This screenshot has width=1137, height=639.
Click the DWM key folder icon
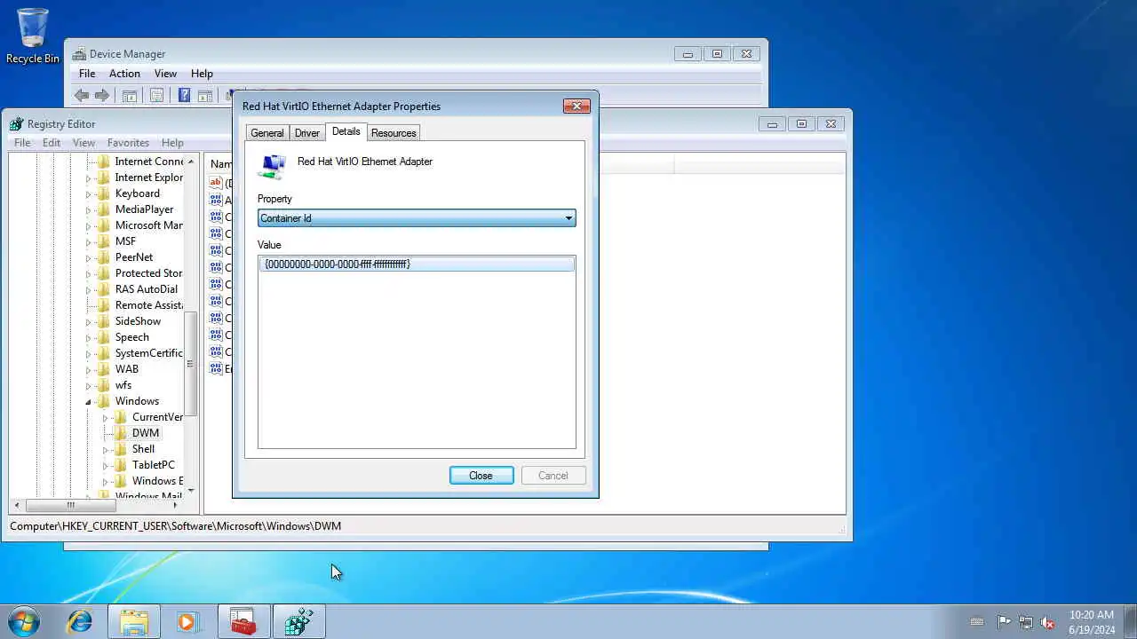click(x=122, y=433)
